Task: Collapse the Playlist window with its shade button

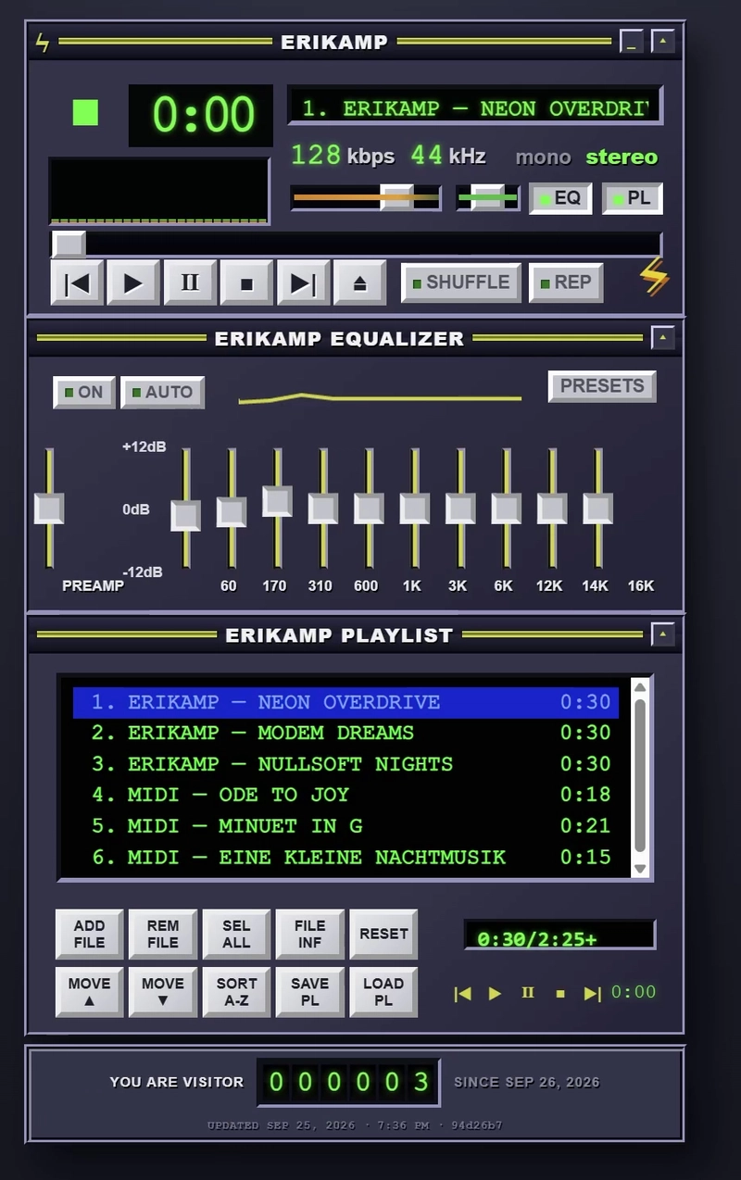Action: 662,634
